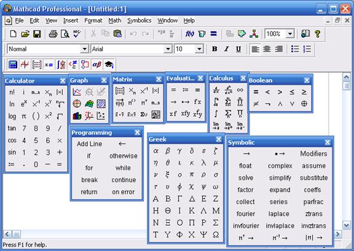Align text right

point(279,49)
